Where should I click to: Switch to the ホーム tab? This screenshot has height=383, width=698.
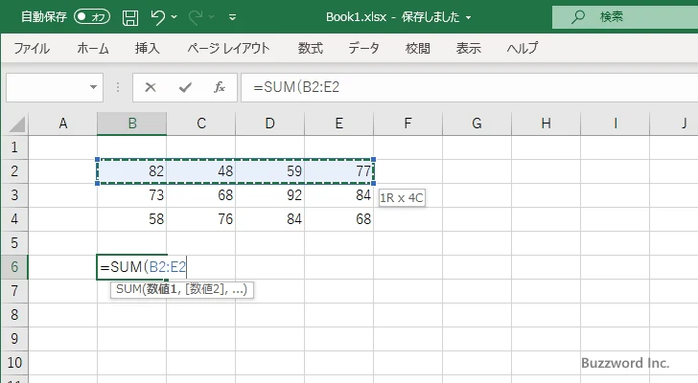93,48
